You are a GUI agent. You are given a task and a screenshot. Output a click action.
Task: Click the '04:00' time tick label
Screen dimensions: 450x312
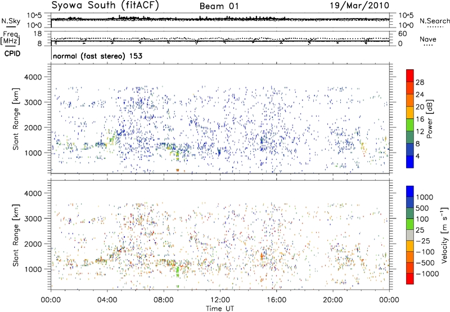click(107, 300)
